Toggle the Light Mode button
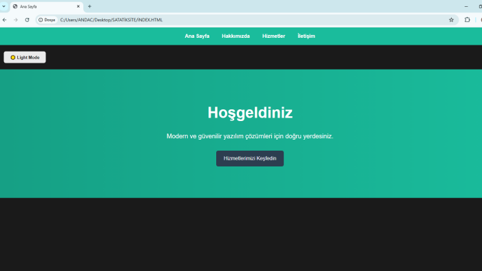Image resolution: width=482 pixels, height=271 pixels. pos(25,57)
